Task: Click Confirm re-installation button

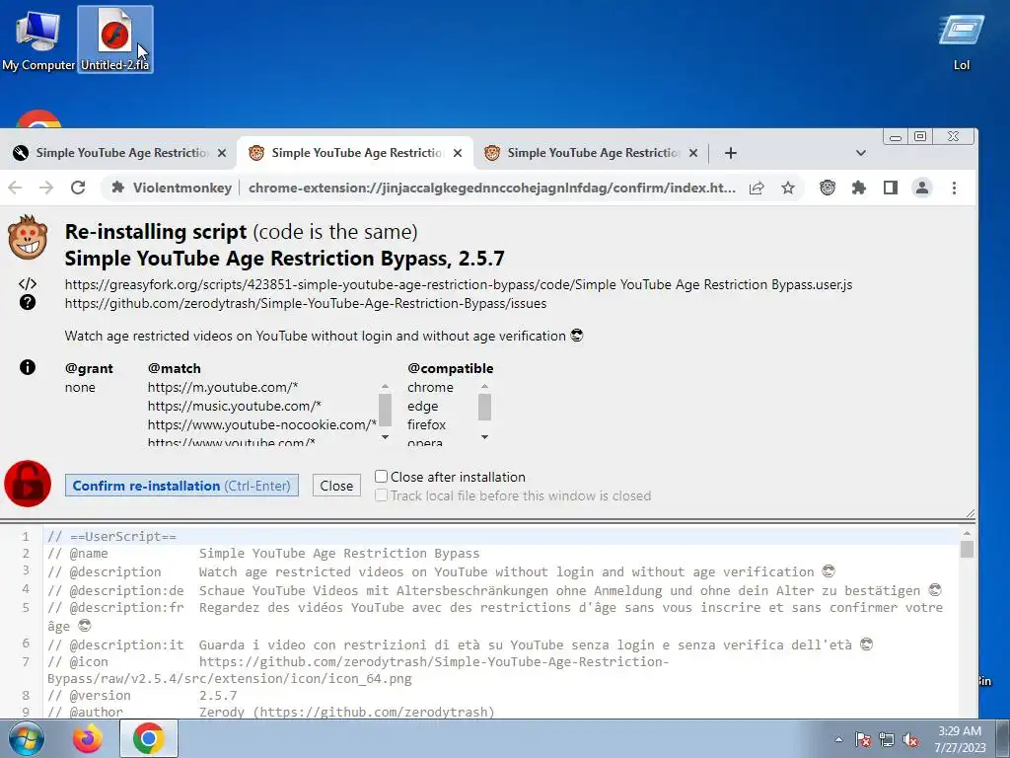Action: (181, 486)
